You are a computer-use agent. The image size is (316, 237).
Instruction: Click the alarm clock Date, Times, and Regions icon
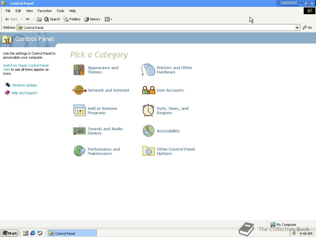(148, 110)
